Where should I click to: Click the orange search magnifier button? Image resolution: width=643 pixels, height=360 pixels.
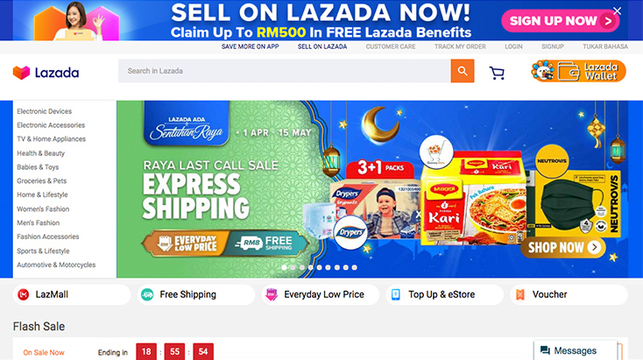tap(463, 71)
